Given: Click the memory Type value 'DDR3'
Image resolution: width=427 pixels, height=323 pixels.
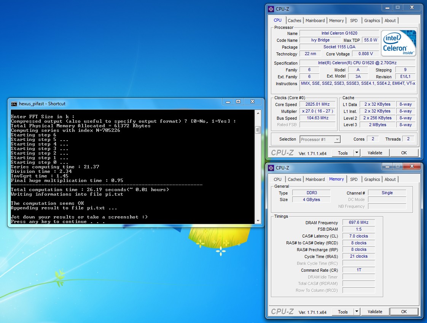Looking at the screenshot, I should pyautogui.click(x=312, y=193).
